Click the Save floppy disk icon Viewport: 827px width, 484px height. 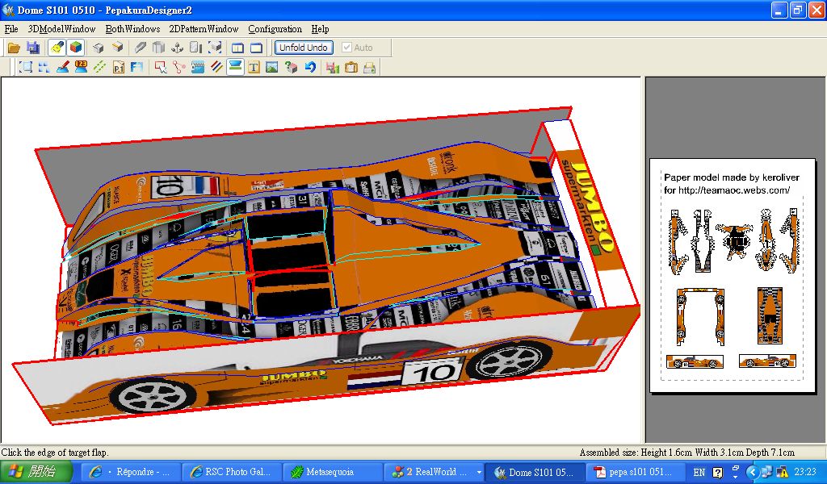click(x=33, y=48)
